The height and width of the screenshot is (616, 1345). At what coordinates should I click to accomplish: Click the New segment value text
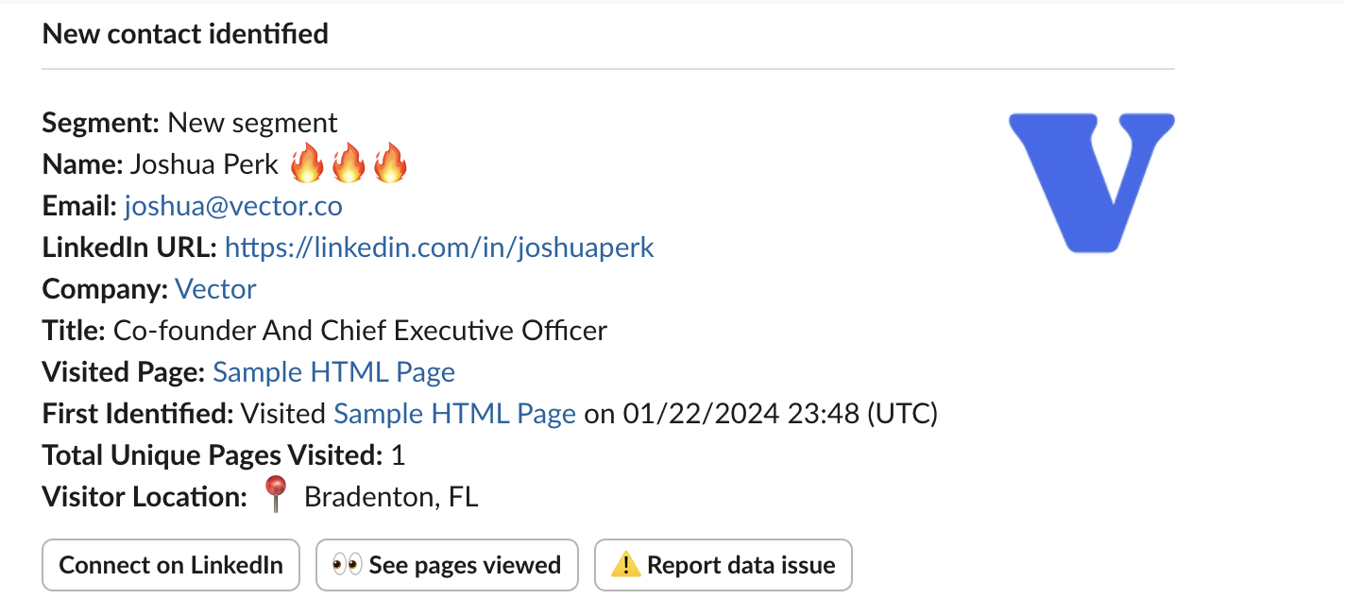[252, 123]
